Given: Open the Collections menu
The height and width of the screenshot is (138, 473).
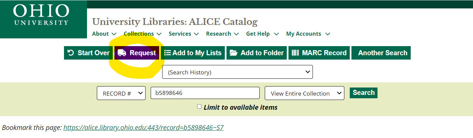Looking at the screenshot, I should pos(143,34).
